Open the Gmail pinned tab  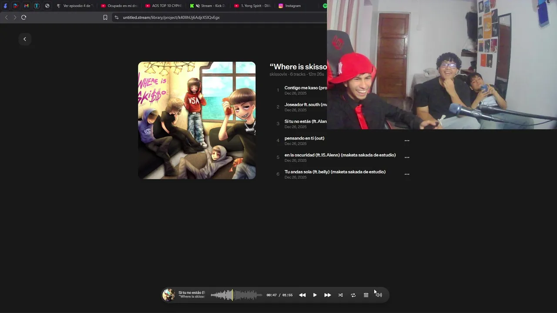[26, 6]
